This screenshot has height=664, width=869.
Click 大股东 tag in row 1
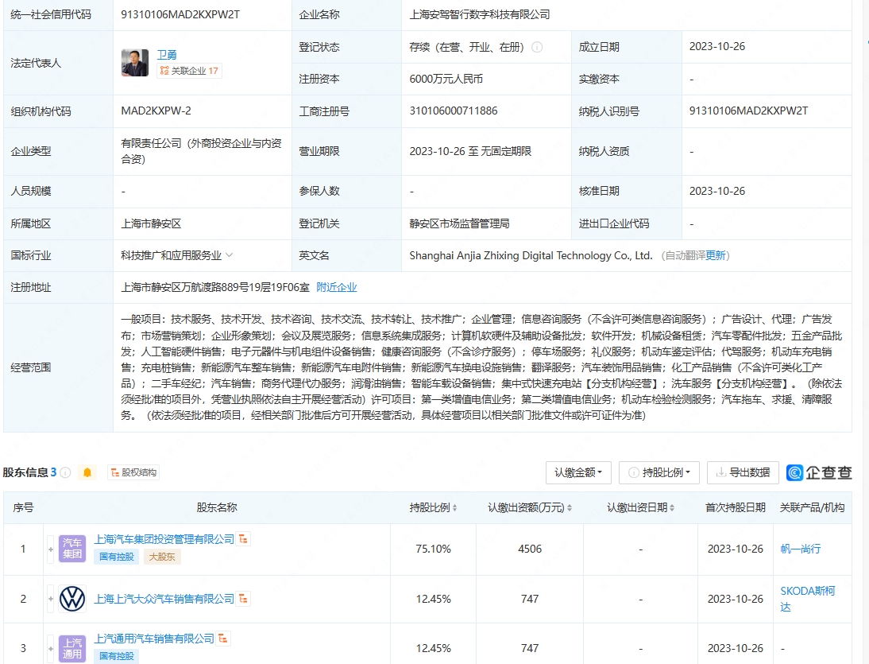click(x=162, y=557)
